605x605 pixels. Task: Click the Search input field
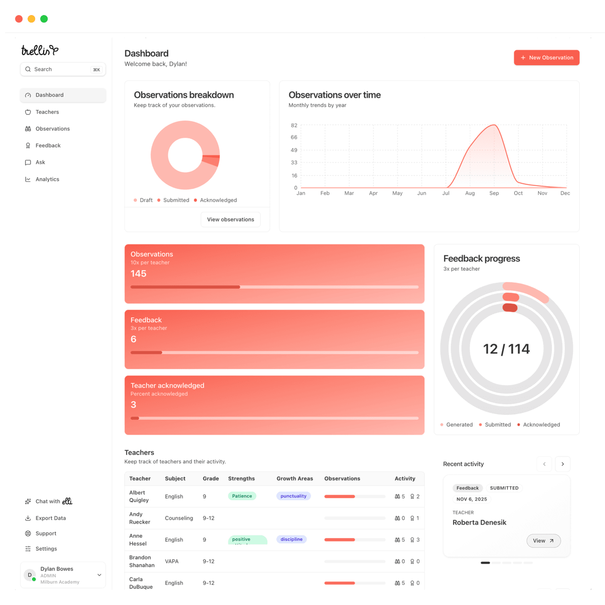point(63,69)
